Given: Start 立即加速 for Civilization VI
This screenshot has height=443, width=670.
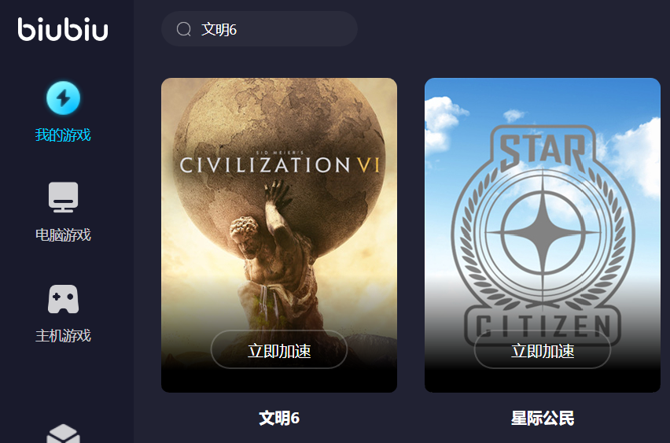Looking at the screenshot, I should pos(279,350).
